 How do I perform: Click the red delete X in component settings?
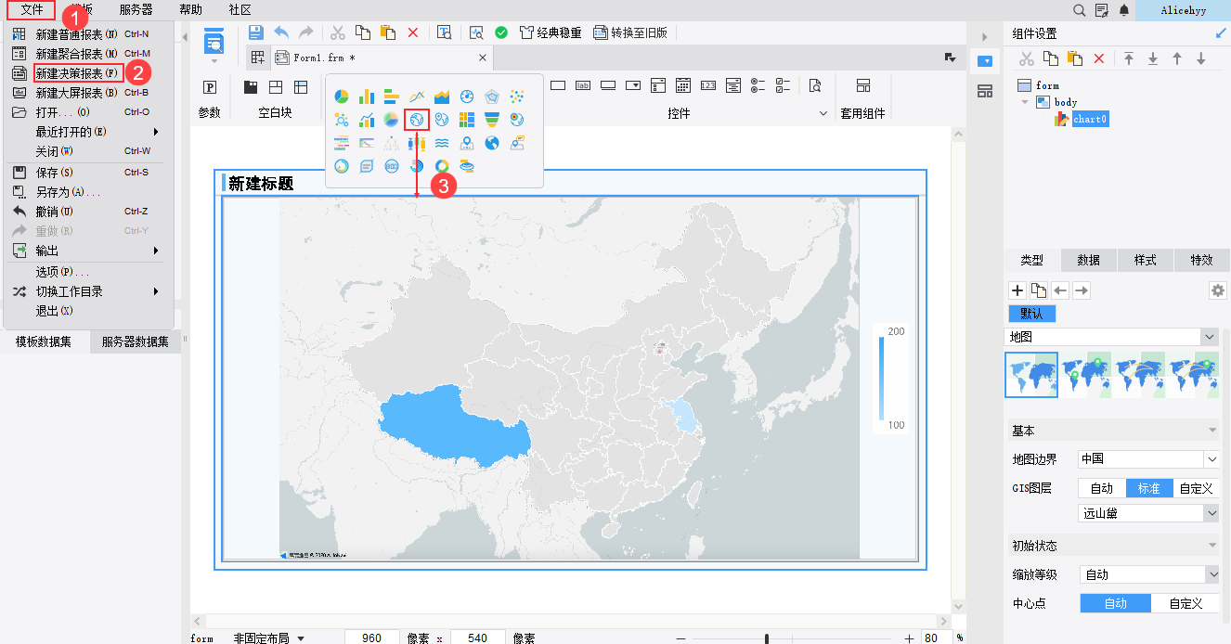[1099, 58]
